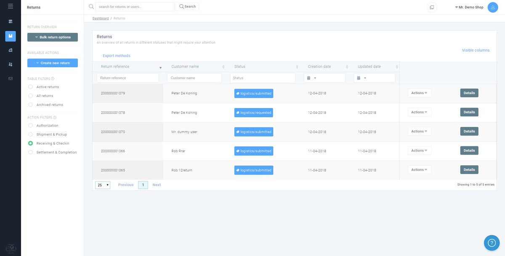Open Details for return 200000001066
Image resolution: width=505 pixels, height=256 pixels.
coord(469,150)
